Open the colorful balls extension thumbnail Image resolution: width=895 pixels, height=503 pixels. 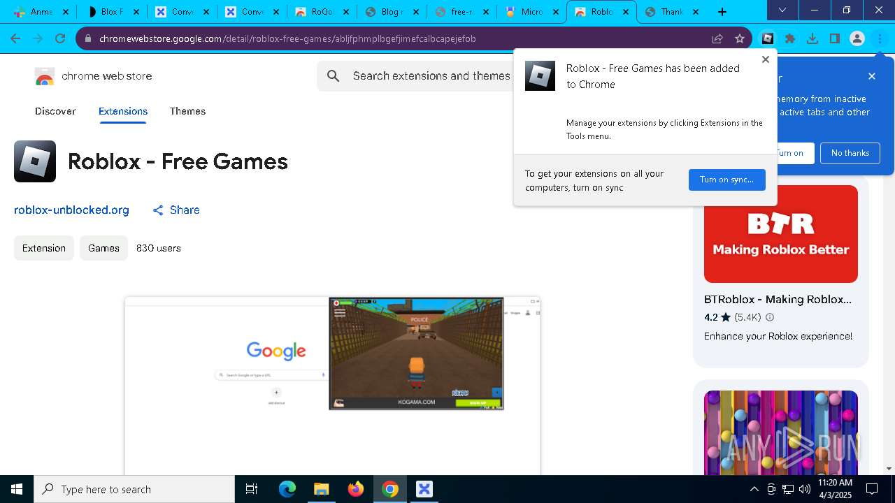pos(781,432)
